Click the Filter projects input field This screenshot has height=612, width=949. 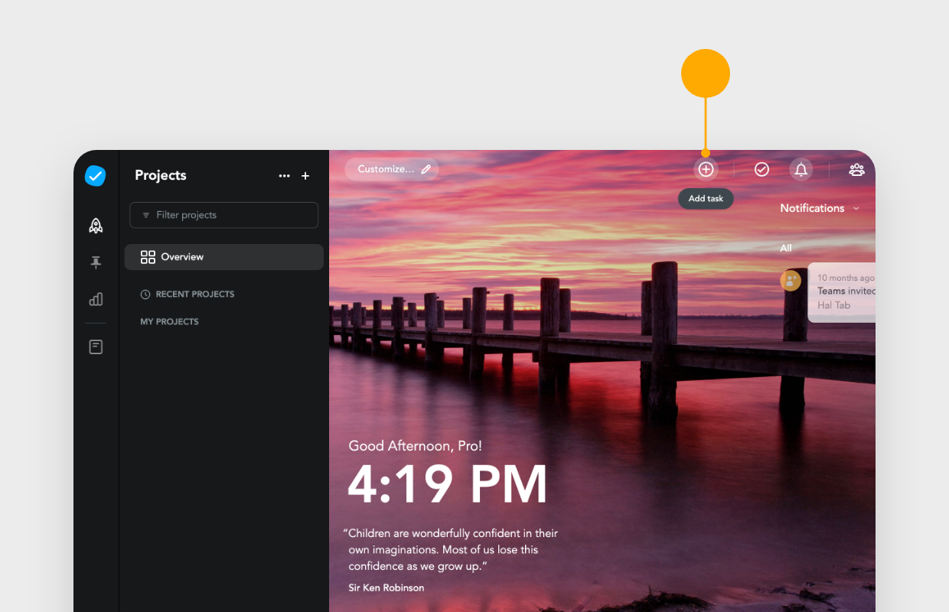coord(223,215)
